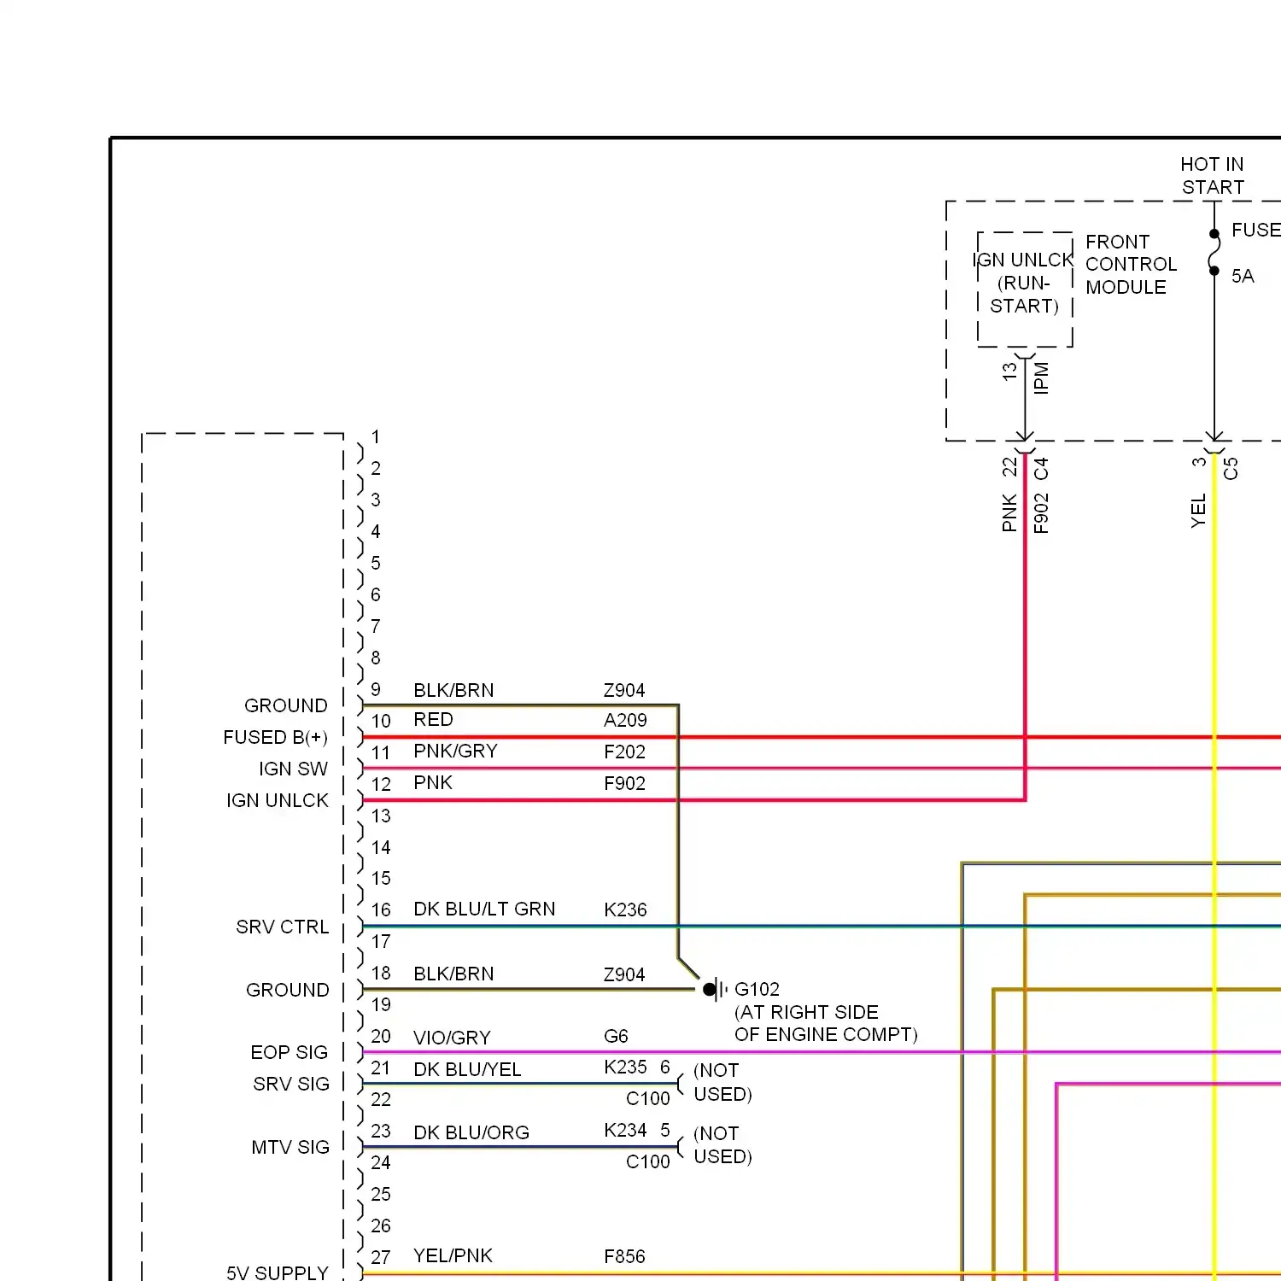Click the Z904 code at pin 9
The height and width of the screenshot is (1281, 1281).
624,690
